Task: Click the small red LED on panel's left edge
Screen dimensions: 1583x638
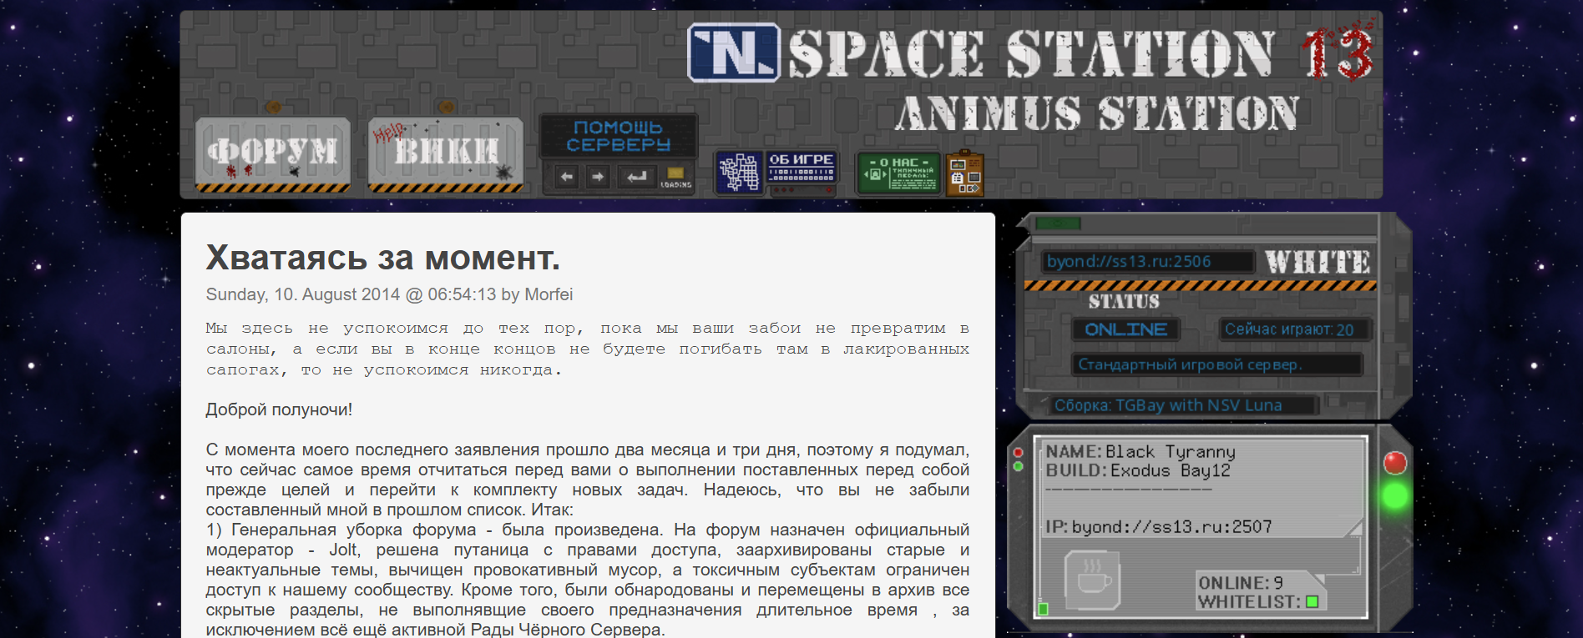Action: pos(1018,453)
